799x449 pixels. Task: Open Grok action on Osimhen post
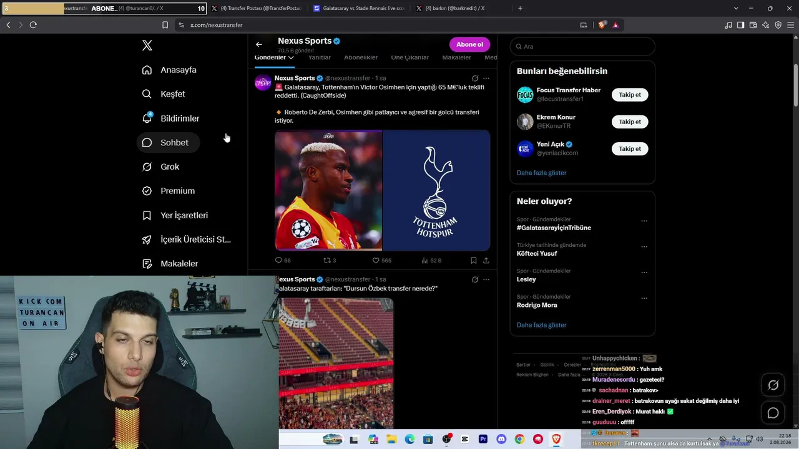pyautogui.click(x=475, y=79)
